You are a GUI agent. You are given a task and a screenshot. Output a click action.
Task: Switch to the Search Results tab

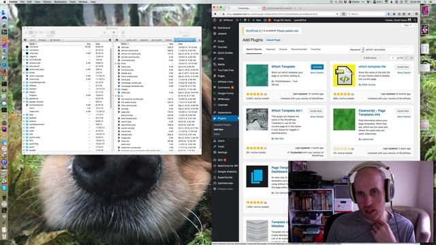(254, 50)
